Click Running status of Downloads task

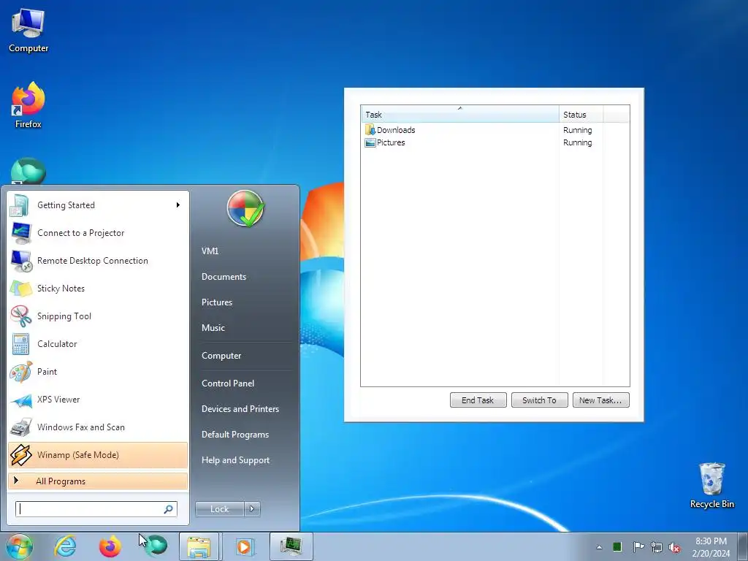click(577, 130)
